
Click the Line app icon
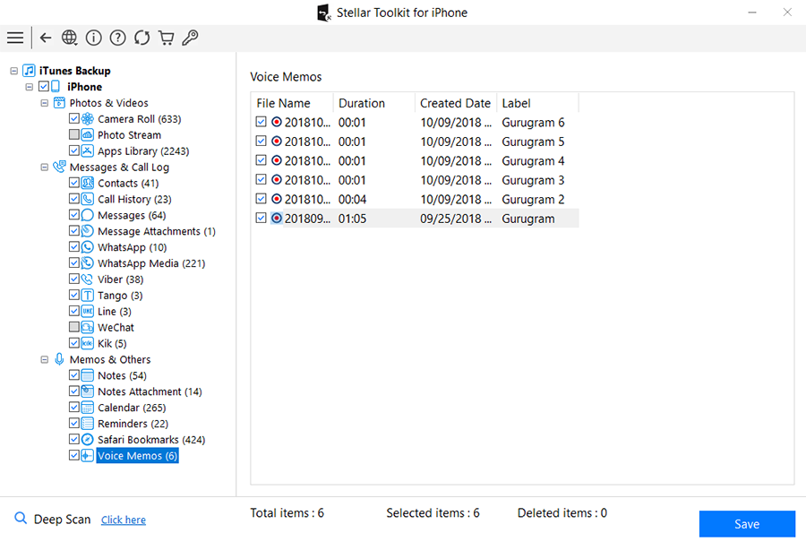(88, 311)
